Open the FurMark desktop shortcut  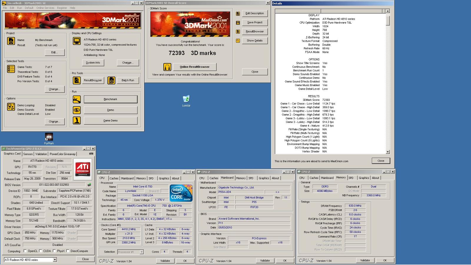(49, 139)
